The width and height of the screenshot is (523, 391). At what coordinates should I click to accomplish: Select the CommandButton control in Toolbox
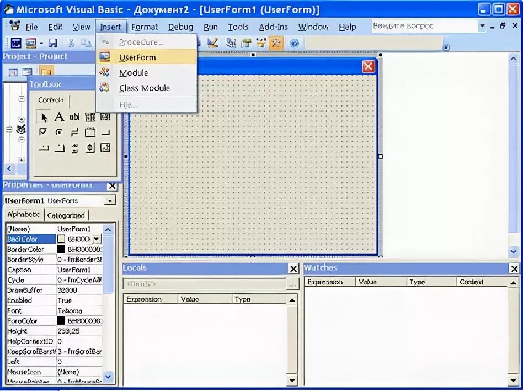[105, 132]
